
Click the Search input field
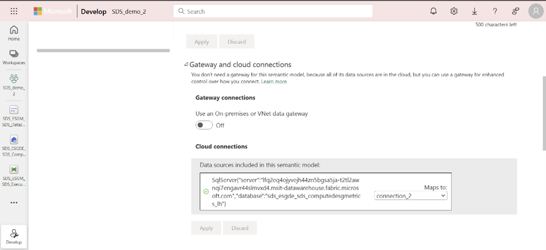click(273, 11)
